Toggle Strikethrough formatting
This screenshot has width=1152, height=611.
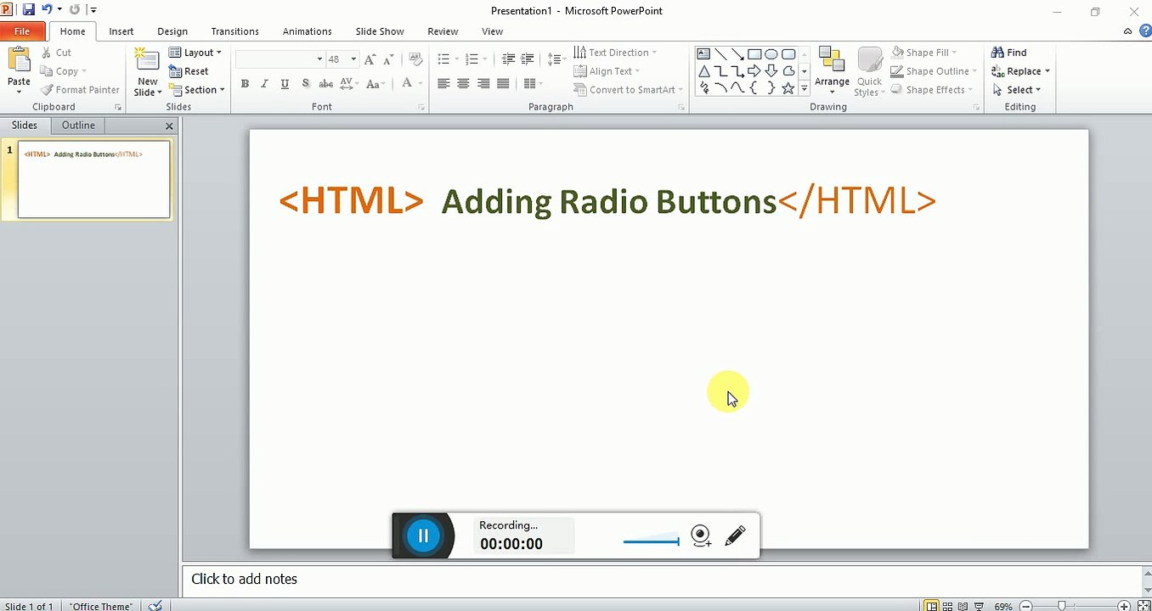point(325,83)
